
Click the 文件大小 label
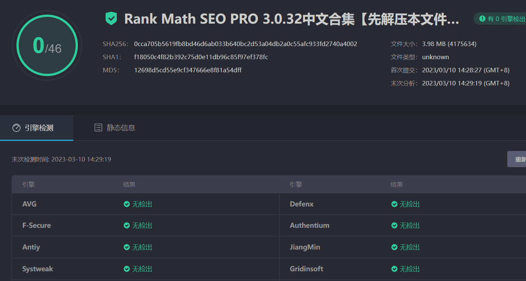(x=404, y=44)
